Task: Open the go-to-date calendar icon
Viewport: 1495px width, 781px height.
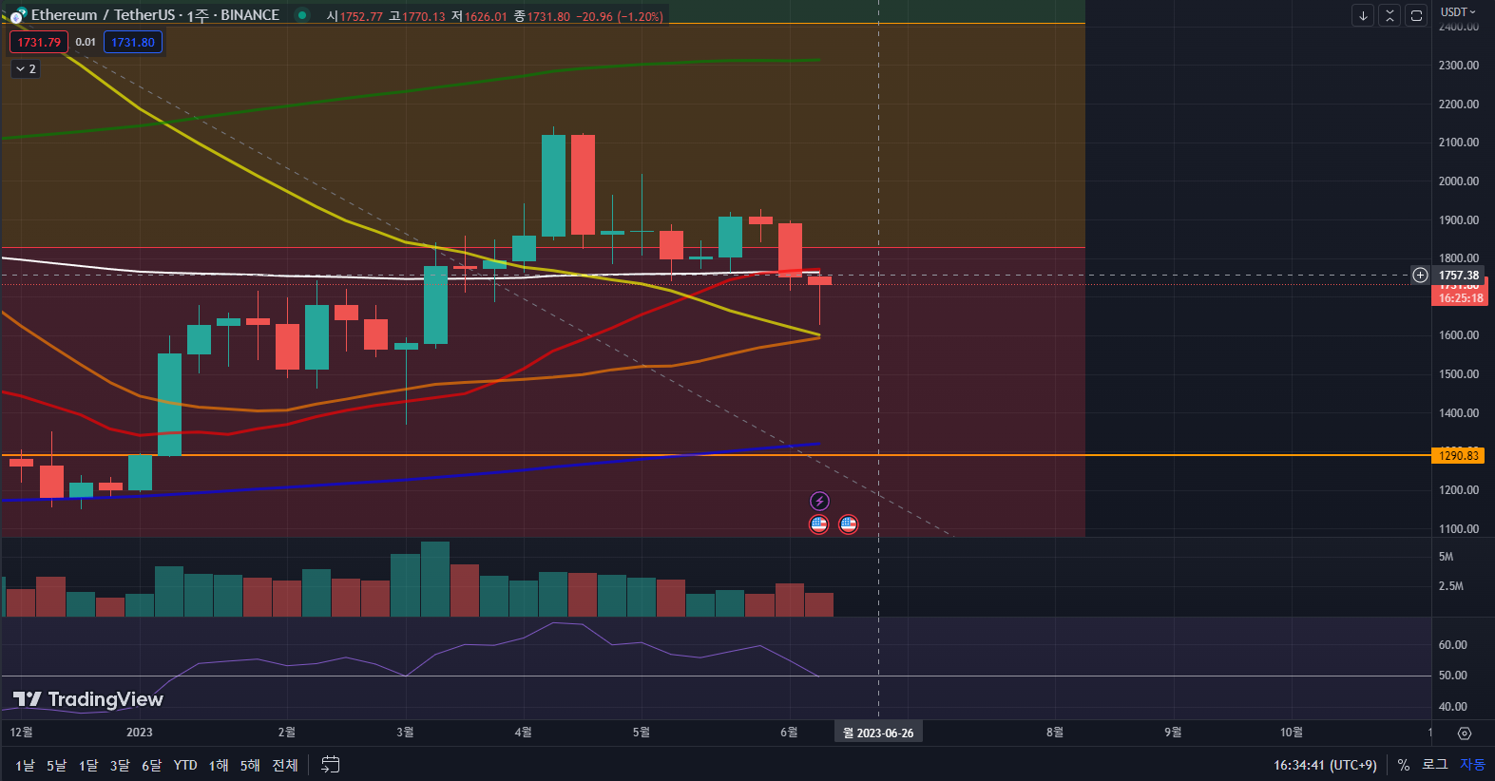Action: click(331, 765)
